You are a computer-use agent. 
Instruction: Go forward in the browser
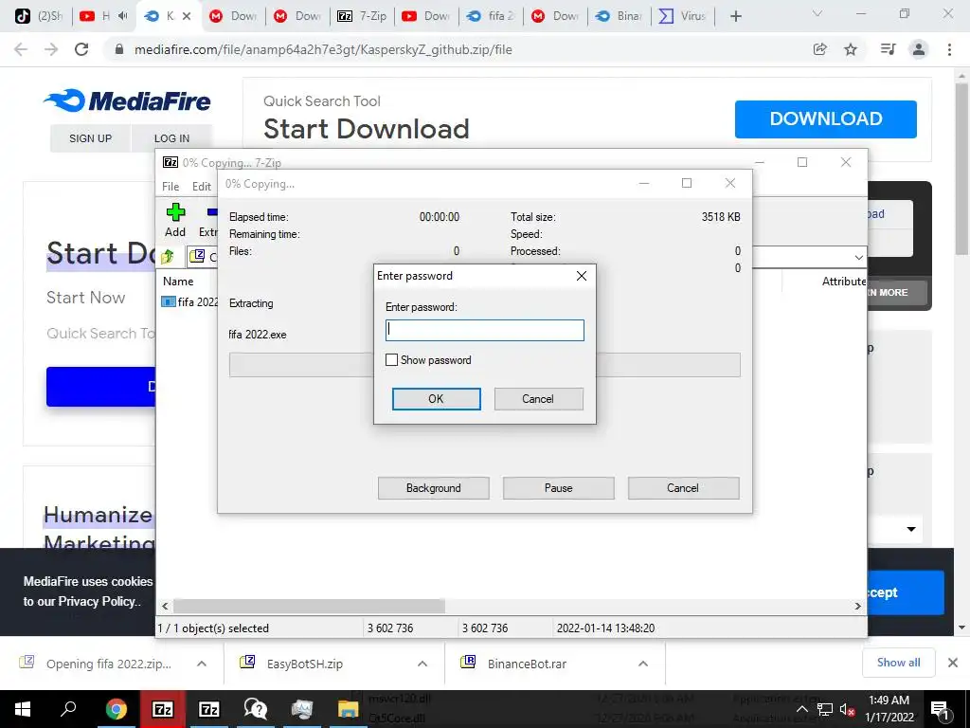coord(51,49)
